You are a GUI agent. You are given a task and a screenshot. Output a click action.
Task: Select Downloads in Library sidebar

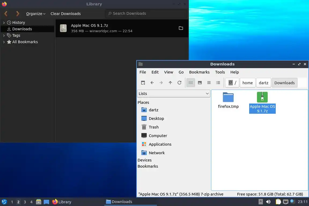27,29
